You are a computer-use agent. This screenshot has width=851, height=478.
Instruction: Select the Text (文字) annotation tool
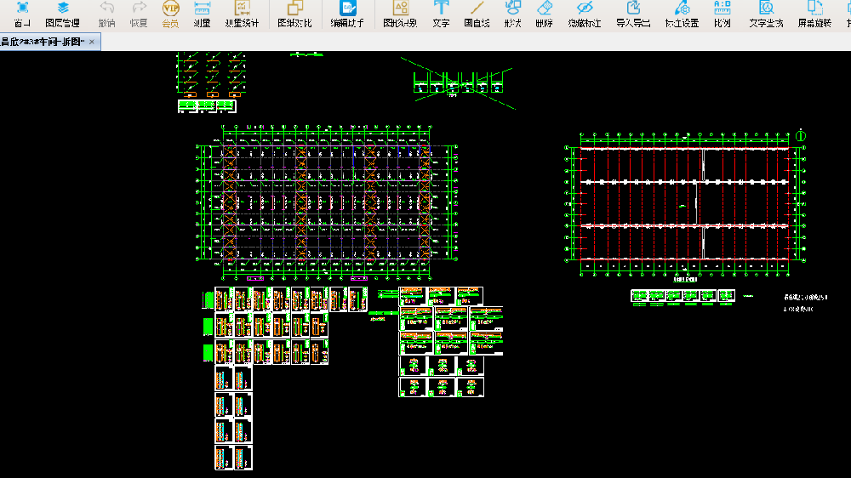(x=441, y=14)
